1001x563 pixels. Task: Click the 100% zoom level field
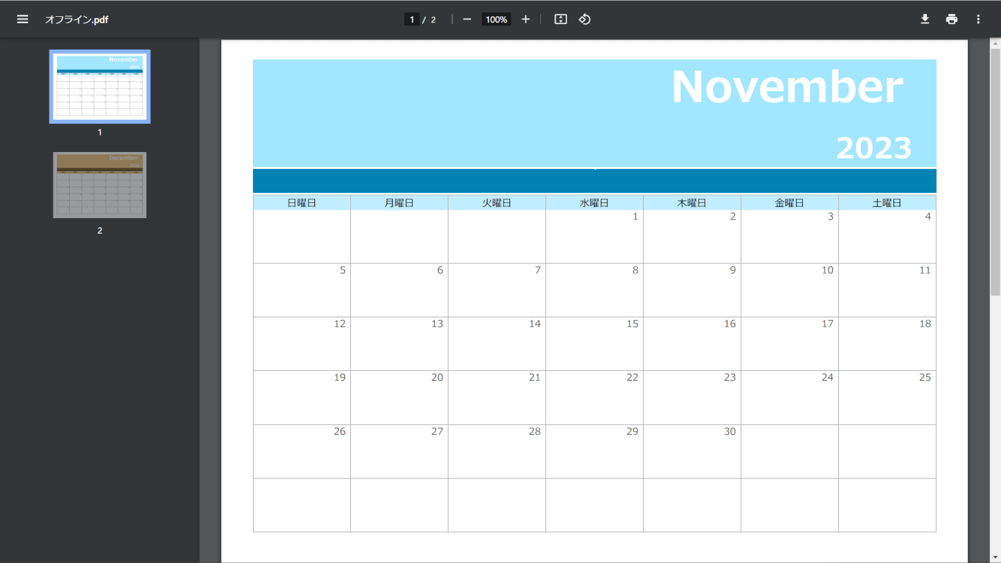pos(497,19)
